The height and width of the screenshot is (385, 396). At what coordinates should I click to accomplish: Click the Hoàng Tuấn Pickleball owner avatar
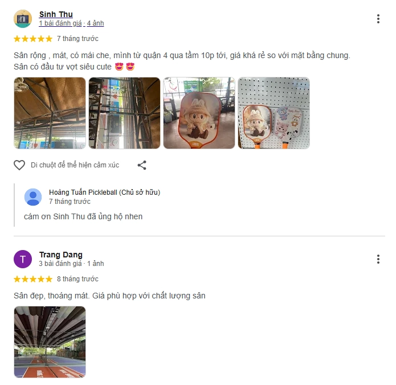(33, 197)
